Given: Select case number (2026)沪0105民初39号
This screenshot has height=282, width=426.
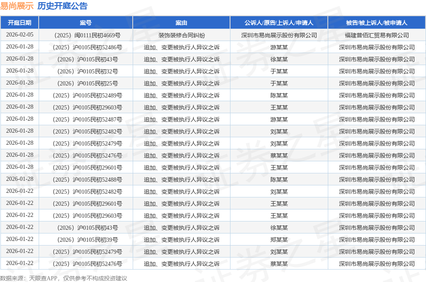Looking at the screenshot, I should tap(86, 240).
